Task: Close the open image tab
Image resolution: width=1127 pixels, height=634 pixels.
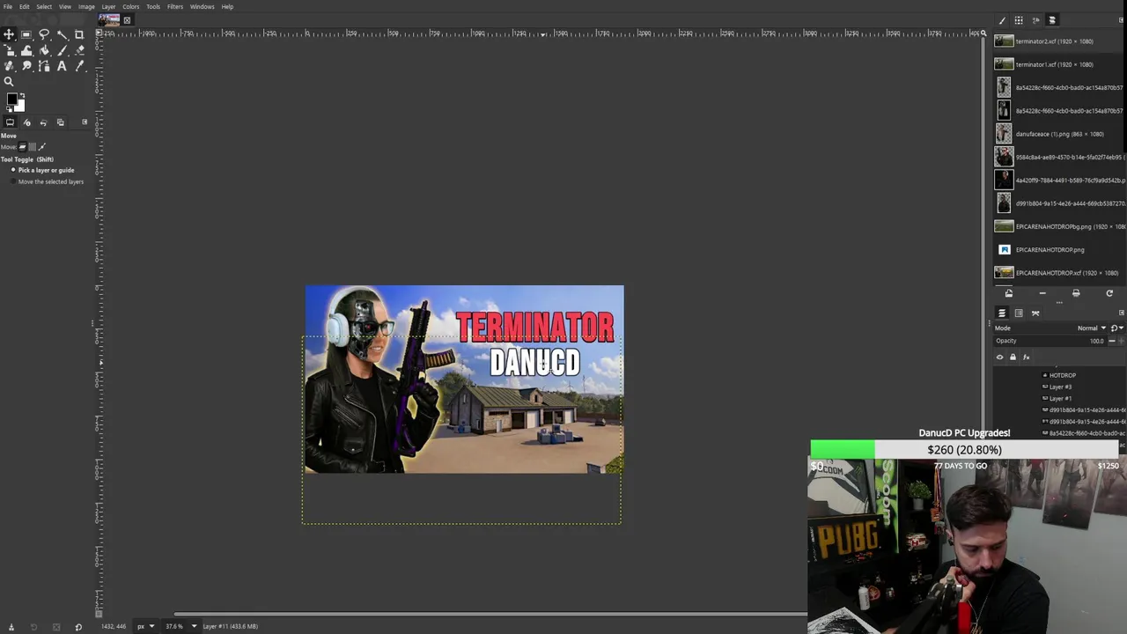Action: click(127, 20)
